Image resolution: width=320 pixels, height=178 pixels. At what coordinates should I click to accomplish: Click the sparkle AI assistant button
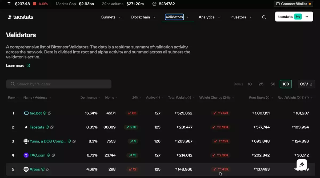click(302, 165)
